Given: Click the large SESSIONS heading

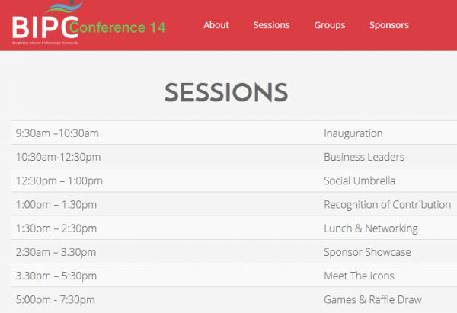Looking at the screenshot, I should 226,92.
